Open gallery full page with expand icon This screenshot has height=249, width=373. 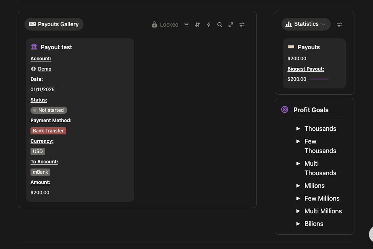[231, 25]
